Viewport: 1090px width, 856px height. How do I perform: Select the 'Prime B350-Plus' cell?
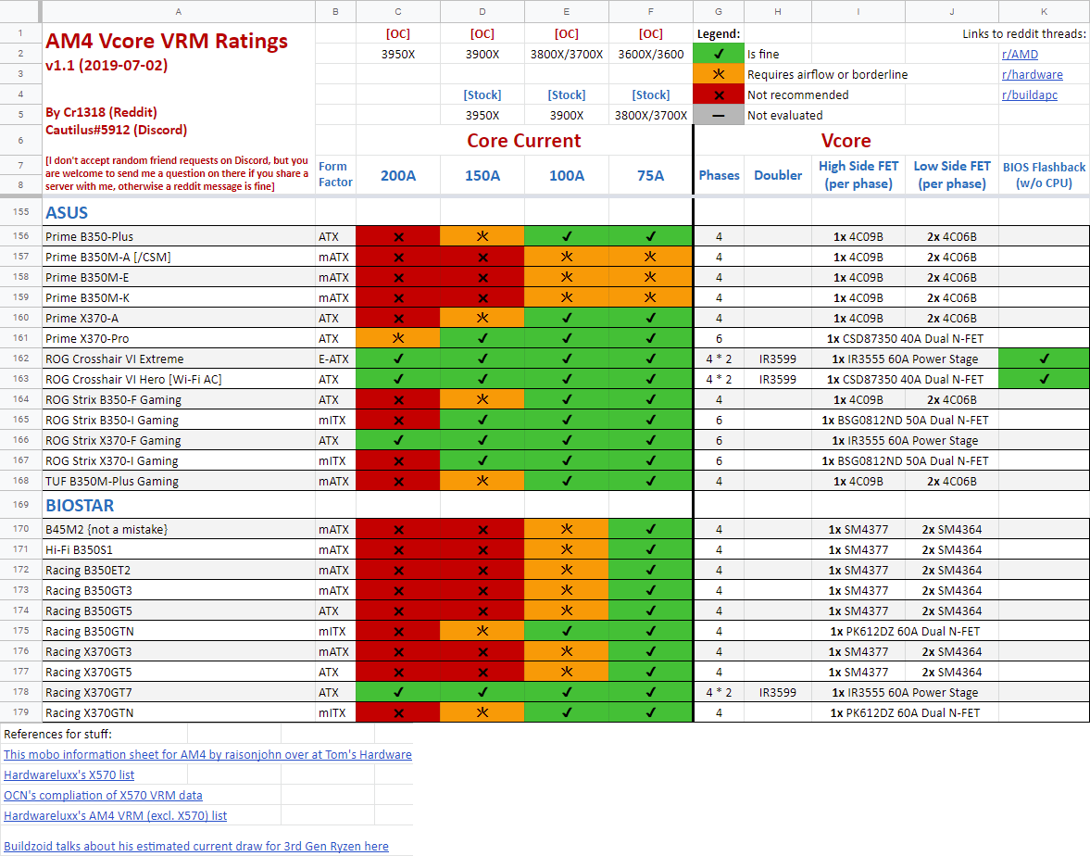point(179,236)
